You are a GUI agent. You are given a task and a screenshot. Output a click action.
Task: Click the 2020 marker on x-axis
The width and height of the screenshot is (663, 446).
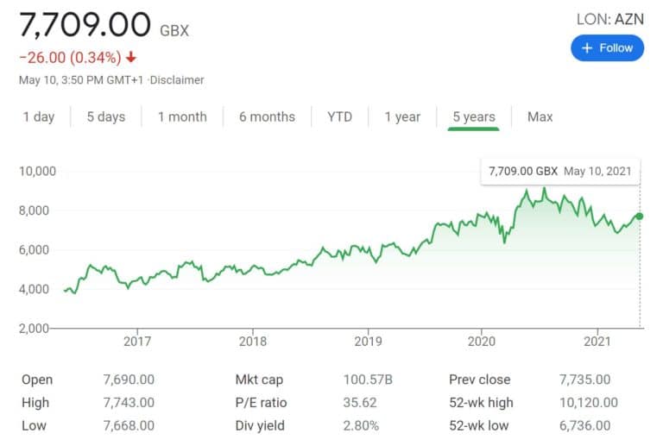(481, 342)
